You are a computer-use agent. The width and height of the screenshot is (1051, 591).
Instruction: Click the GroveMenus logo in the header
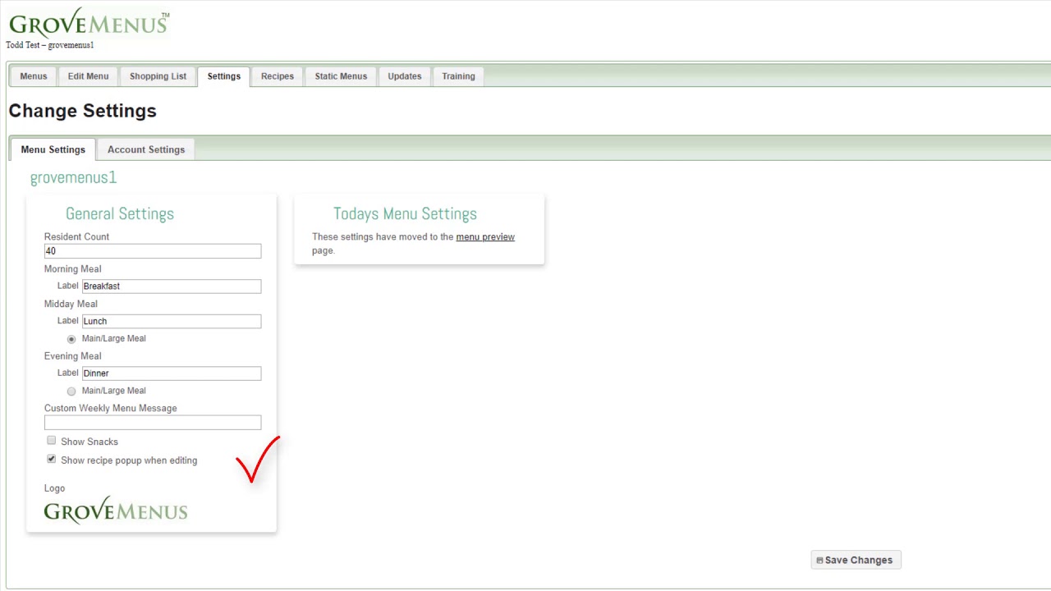89,22
